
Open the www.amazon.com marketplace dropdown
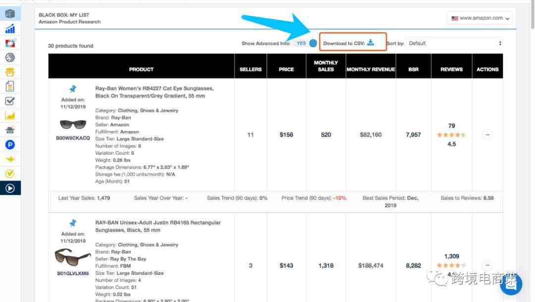point(480,18)
